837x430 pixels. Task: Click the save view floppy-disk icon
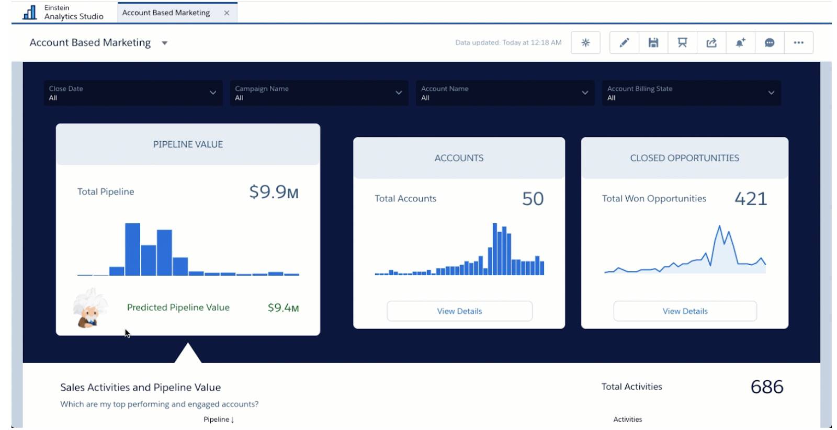click(653, 43)
